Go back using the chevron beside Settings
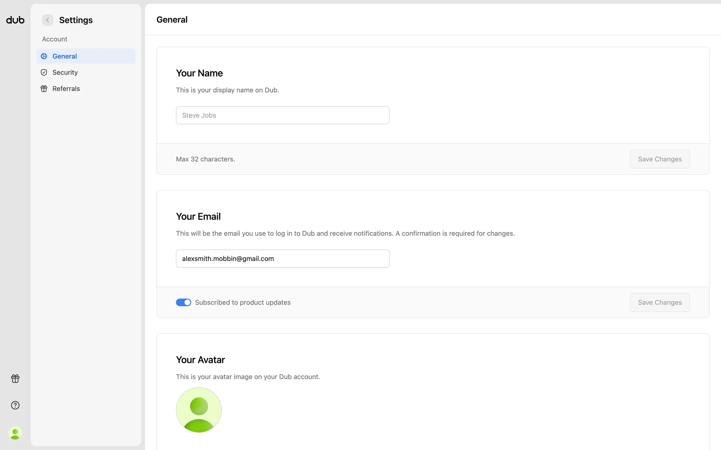721x450 pixels. click(x=48, y=20)
